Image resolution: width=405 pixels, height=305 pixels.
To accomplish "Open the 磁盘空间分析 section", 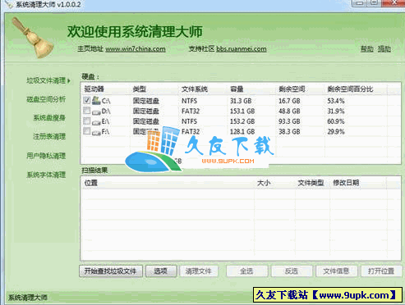I will [46, 99].
